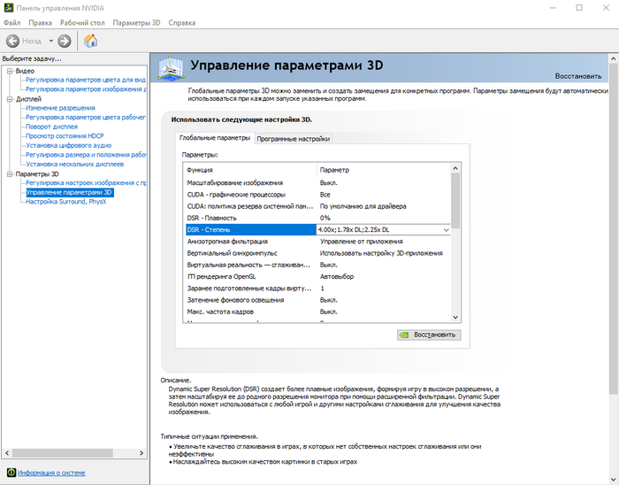Open the Back history dropdown arrow

pyautogui.click(x=51, y=41)
